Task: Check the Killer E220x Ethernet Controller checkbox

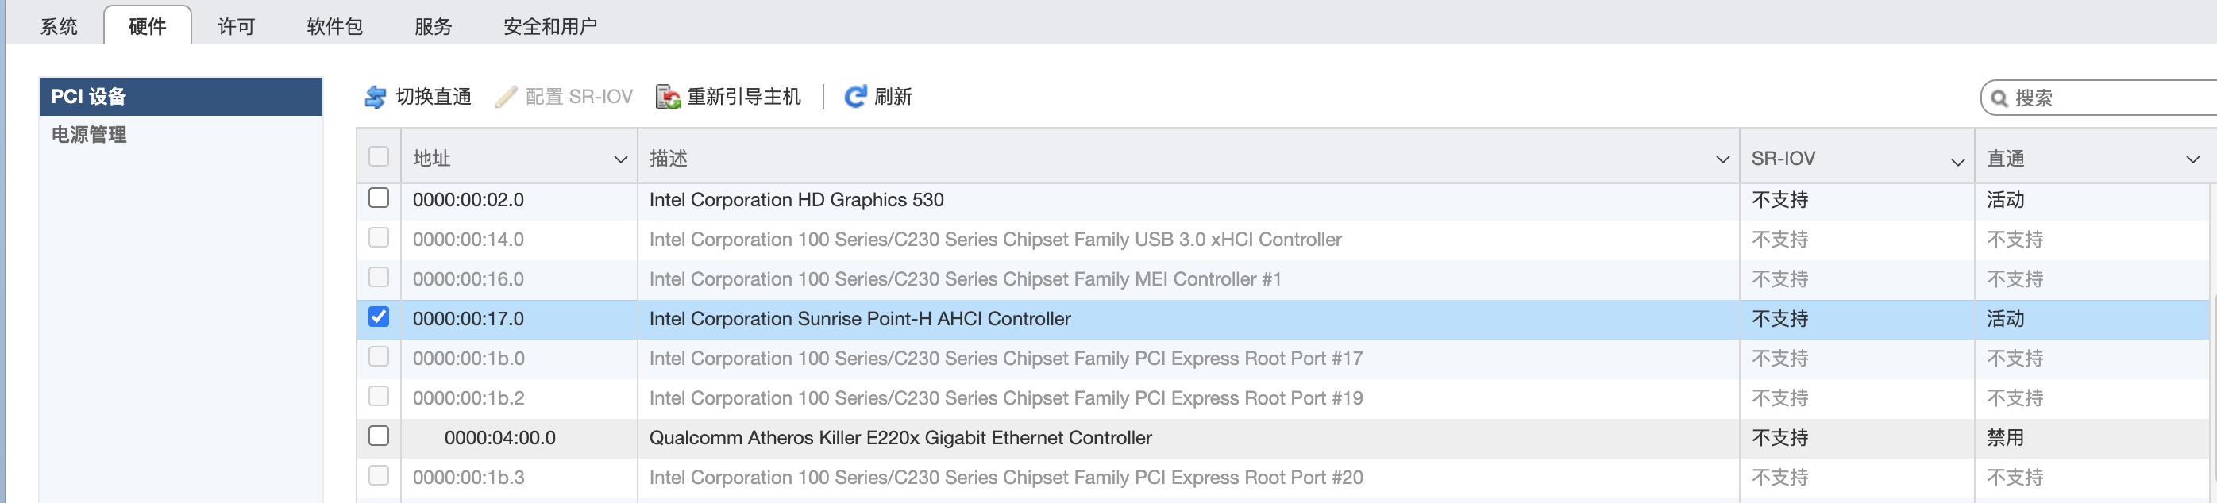Action: click(379, 436)
